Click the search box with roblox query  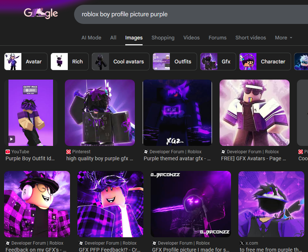[191, 14]
